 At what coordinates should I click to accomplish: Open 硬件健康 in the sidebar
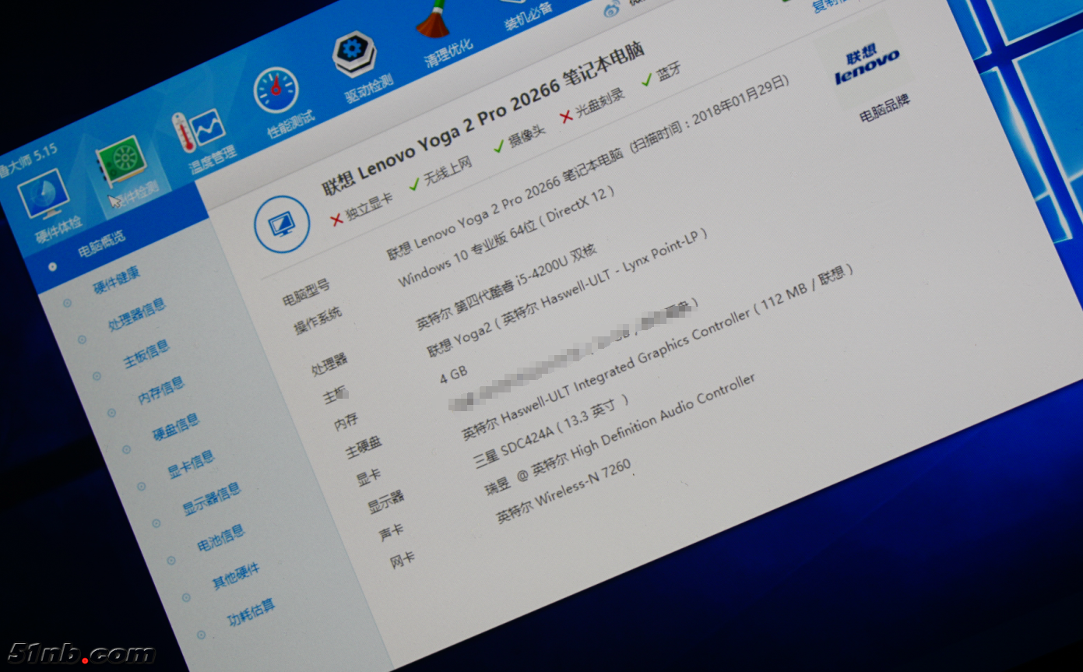click(117, 280)
